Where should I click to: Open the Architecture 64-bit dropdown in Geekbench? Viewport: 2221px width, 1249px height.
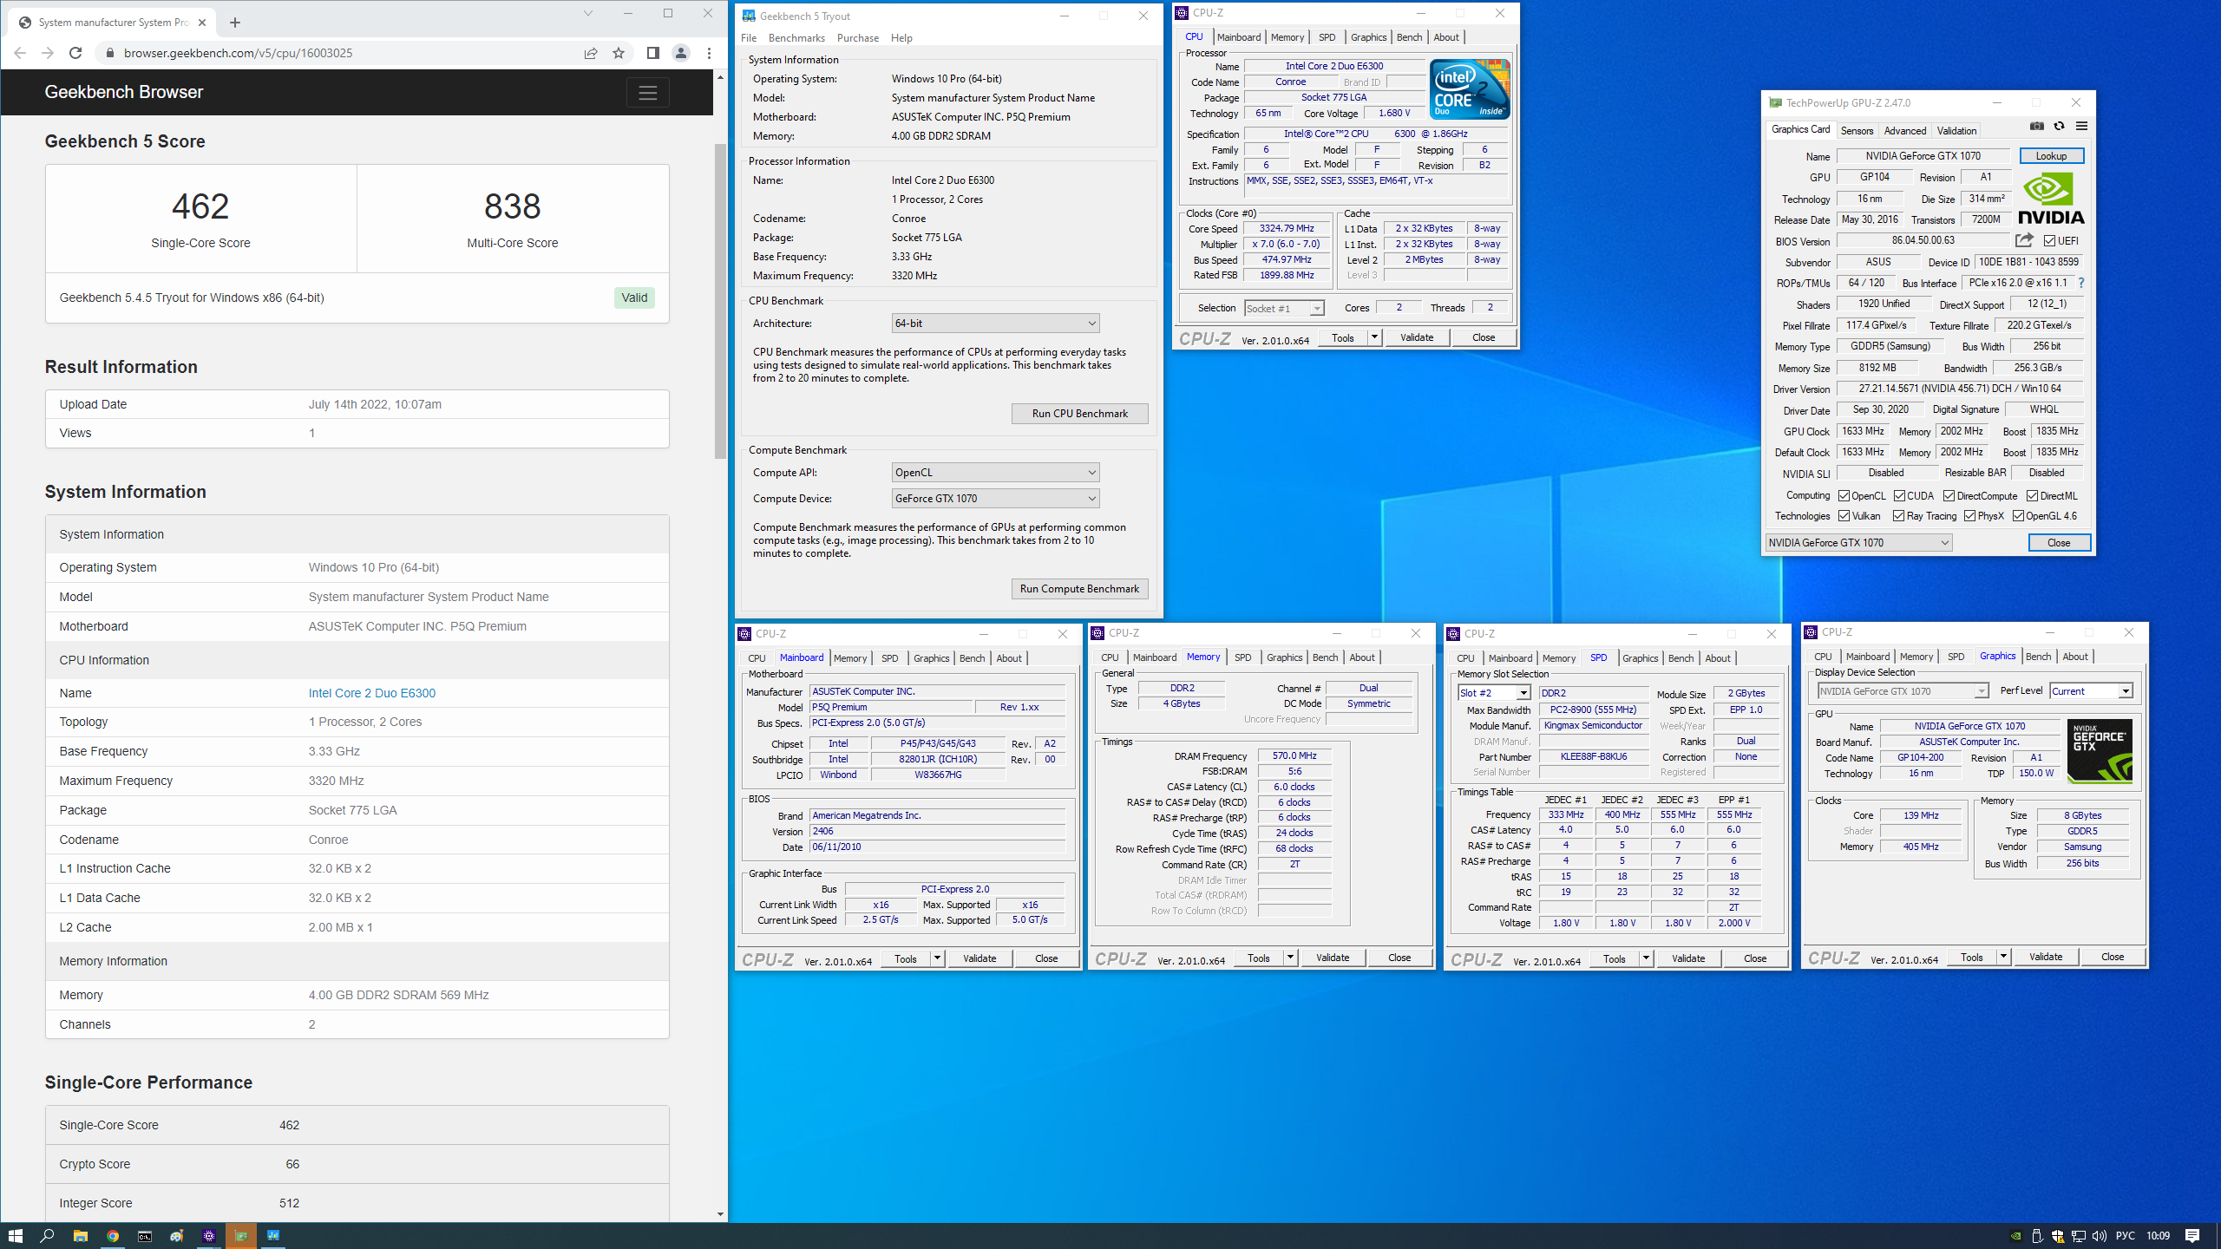pyautogui.click(x=996, y=324)
